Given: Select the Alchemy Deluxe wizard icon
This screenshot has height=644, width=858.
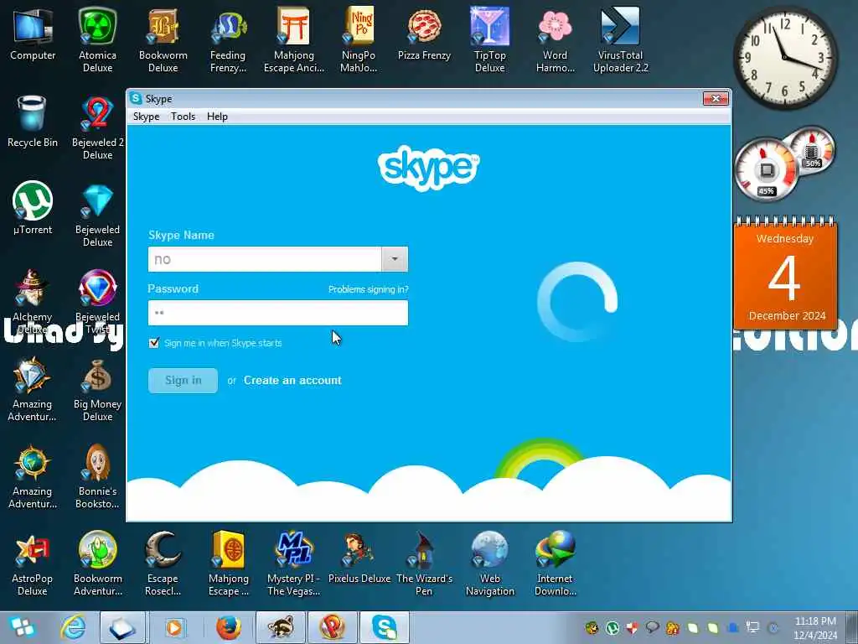Looking at the screenshot, I should point(32,302).
